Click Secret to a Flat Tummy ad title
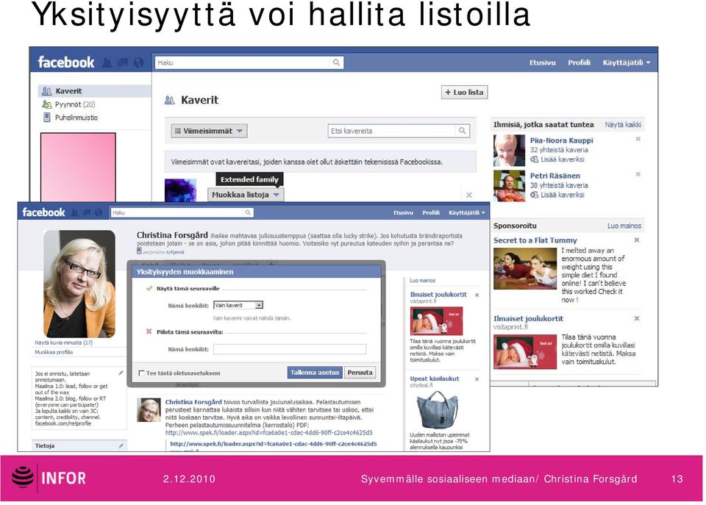The width and height of the screenshot is (706, 505). click(535, 240)
